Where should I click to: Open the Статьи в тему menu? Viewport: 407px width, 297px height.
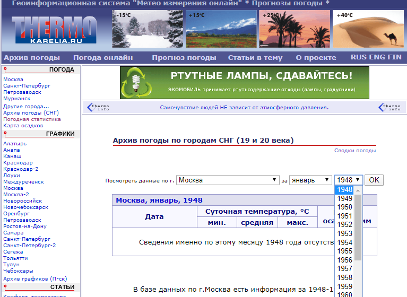pyautogui.click(x=255, y=58)
